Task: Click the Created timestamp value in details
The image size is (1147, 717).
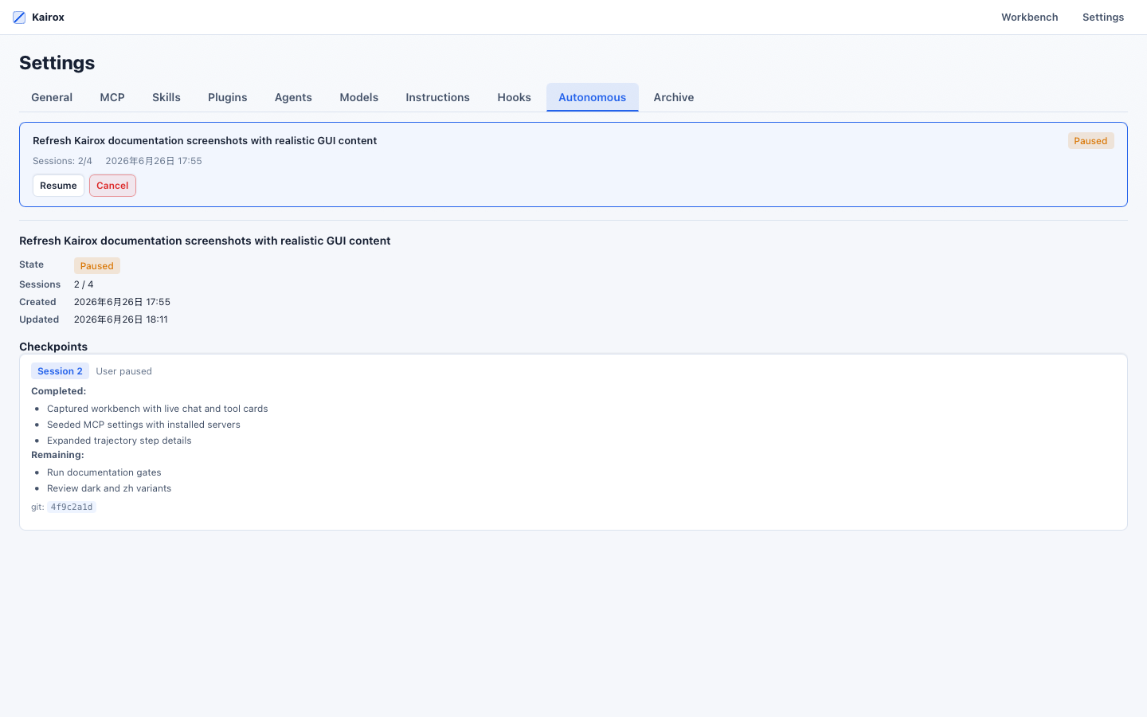Action: point(122,302)
